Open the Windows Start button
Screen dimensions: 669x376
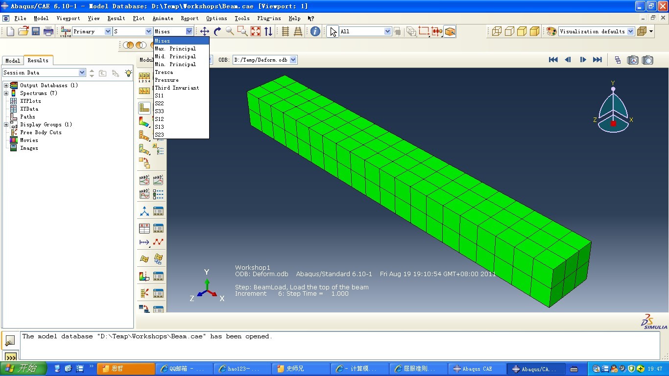(24, 369)
